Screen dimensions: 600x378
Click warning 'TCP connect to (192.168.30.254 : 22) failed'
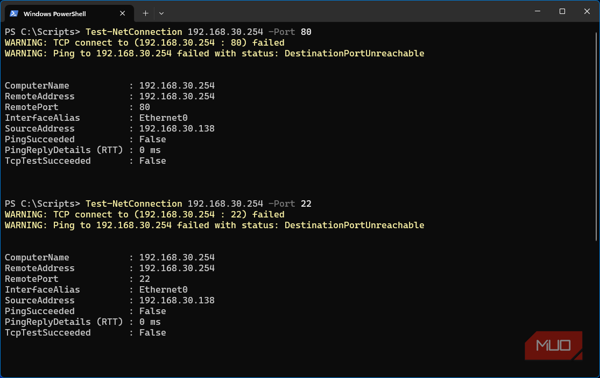[145, 214]
